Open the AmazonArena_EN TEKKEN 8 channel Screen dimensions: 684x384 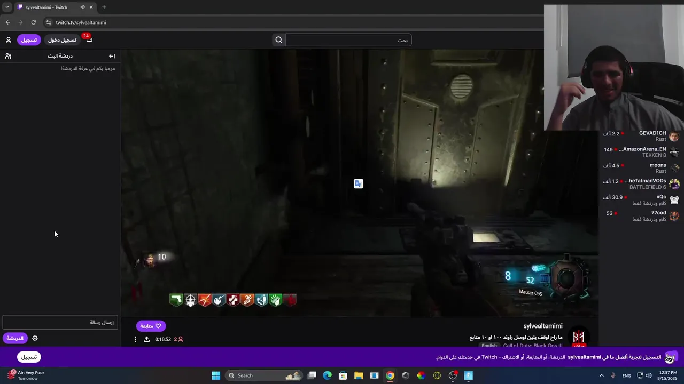click(x=640, y=152)
